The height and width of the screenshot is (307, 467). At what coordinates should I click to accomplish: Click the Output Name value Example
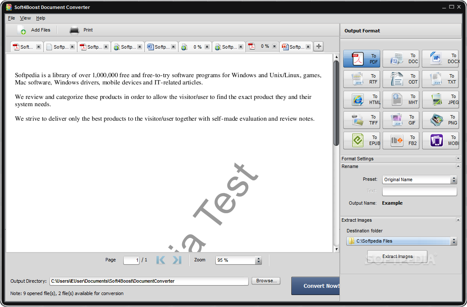pos(392,203)
